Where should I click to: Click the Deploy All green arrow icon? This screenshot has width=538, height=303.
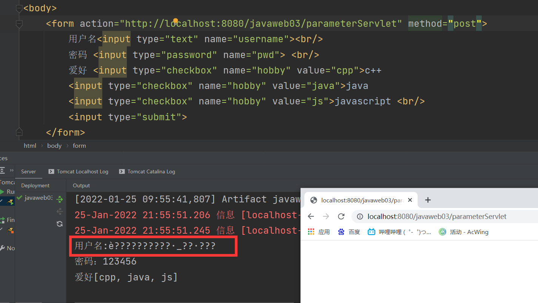click(60, 199)
